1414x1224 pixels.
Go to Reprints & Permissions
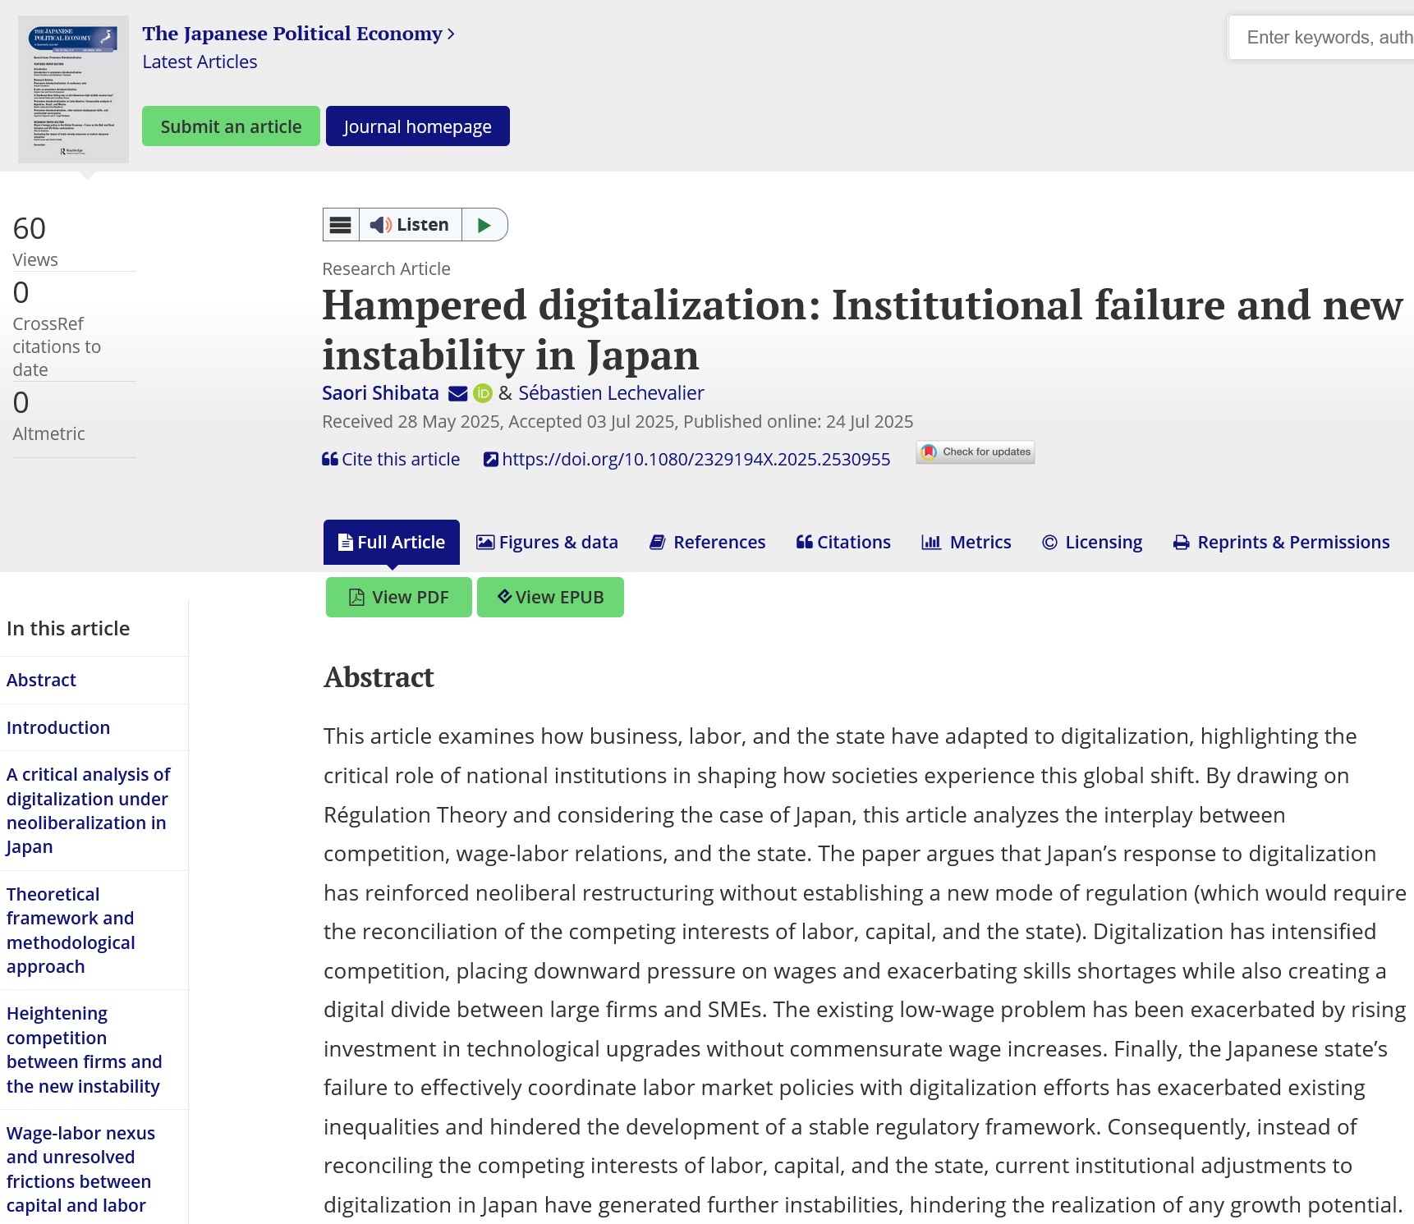click(x=1281, y=543)
